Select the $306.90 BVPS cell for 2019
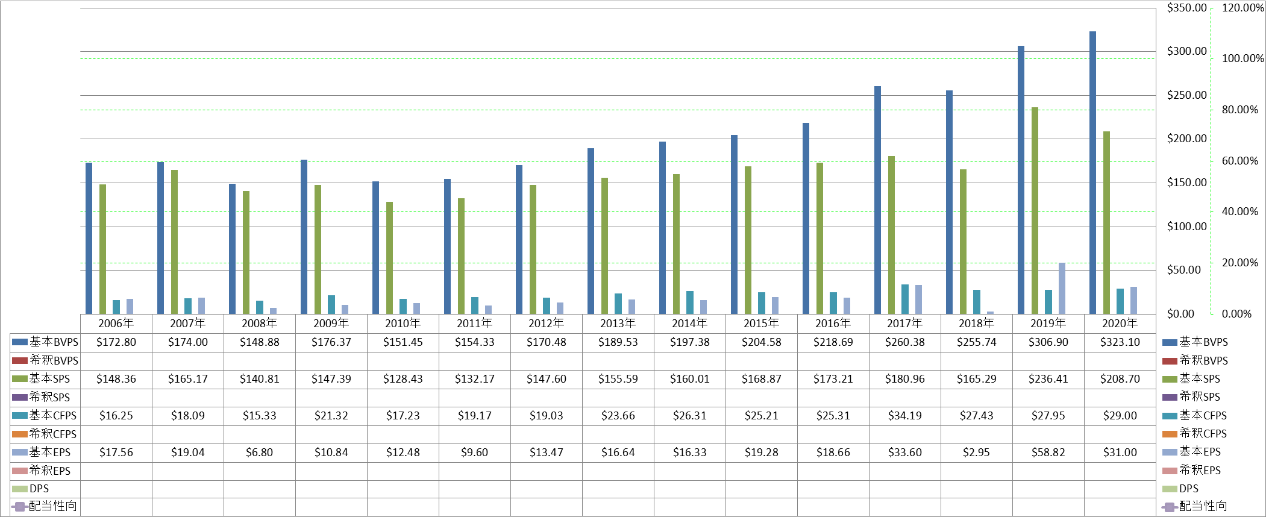 (1048, 342)
